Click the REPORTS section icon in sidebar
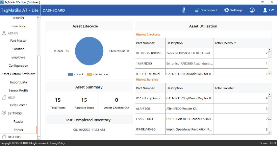 [4, 137]
